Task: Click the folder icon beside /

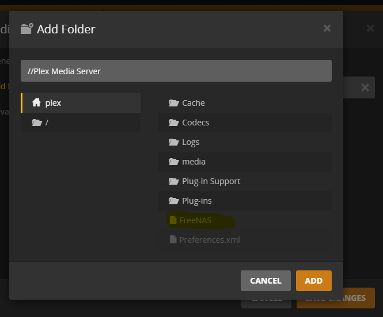Action: click(x=37, y=123)
